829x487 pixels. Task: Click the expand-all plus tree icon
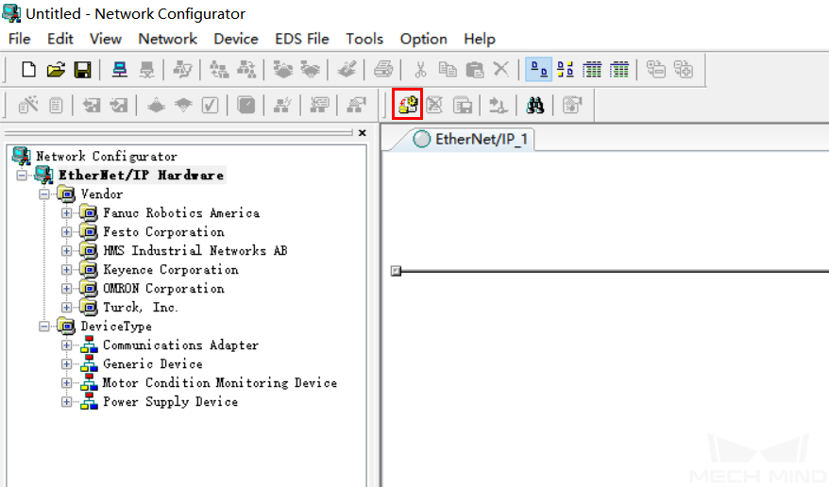(x=683, y=69)
